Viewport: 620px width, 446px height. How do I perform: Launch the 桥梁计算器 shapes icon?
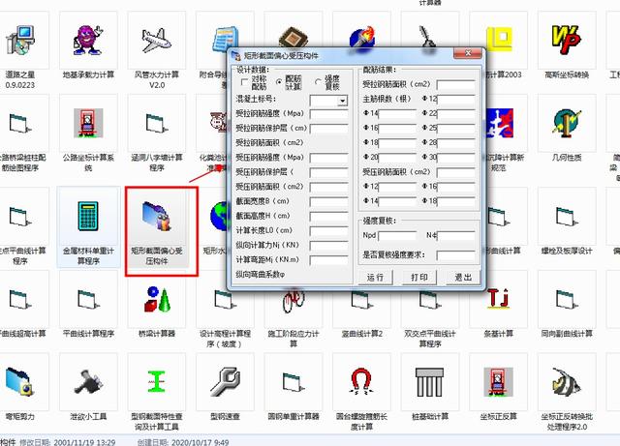pos(157,299)
